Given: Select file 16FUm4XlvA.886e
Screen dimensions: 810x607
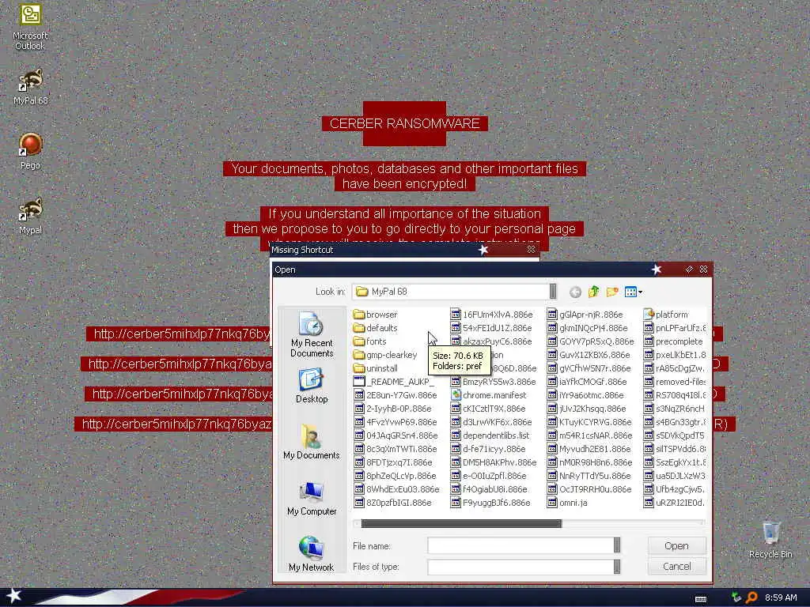Looking at the screenshot, I should [491, 315].
